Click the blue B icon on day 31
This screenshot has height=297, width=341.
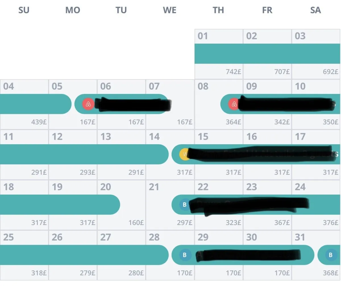(330, 255)
